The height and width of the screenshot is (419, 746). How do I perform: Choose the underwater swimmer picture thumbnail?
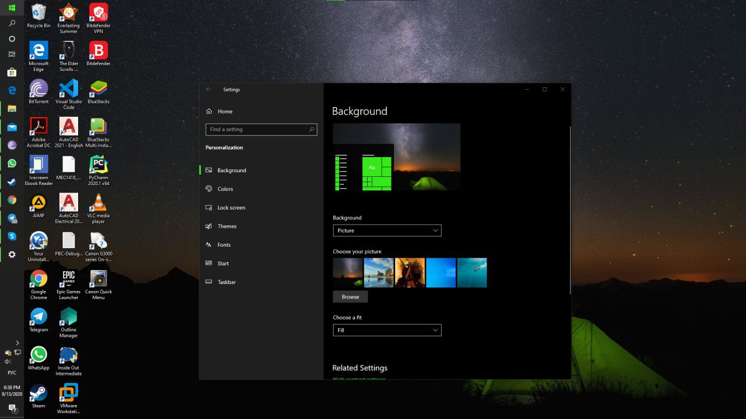[x=472, y=273]
